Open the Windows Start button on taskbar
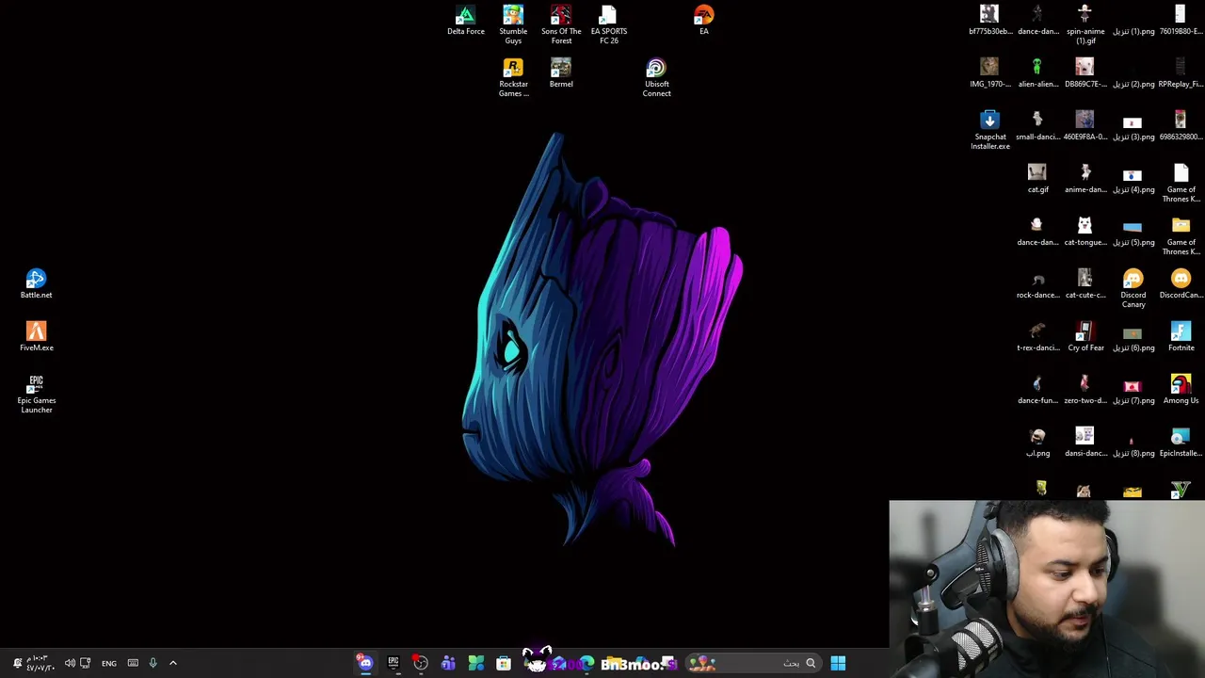This screenshot has width=1205, height=678. 838,663
